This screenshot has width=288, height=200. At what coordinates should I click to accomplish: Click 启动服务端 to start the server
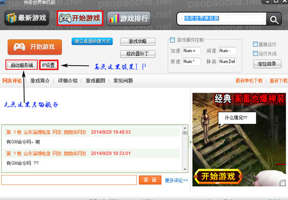(22, 65)
